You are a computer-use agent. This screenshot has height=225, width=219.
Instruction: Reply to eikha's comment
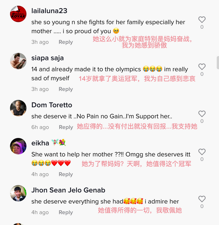66,175
